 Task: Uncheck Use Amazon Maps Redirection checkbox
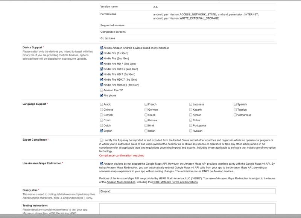102,164
